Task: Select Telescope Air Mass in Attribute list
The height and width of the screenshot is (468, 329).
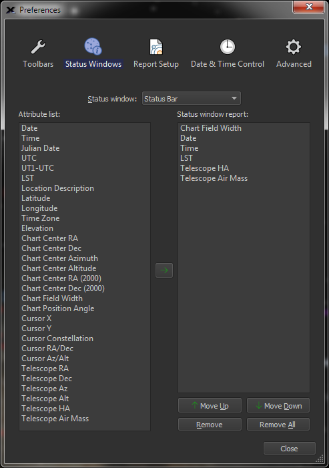Action: click(x=85, y=419)
